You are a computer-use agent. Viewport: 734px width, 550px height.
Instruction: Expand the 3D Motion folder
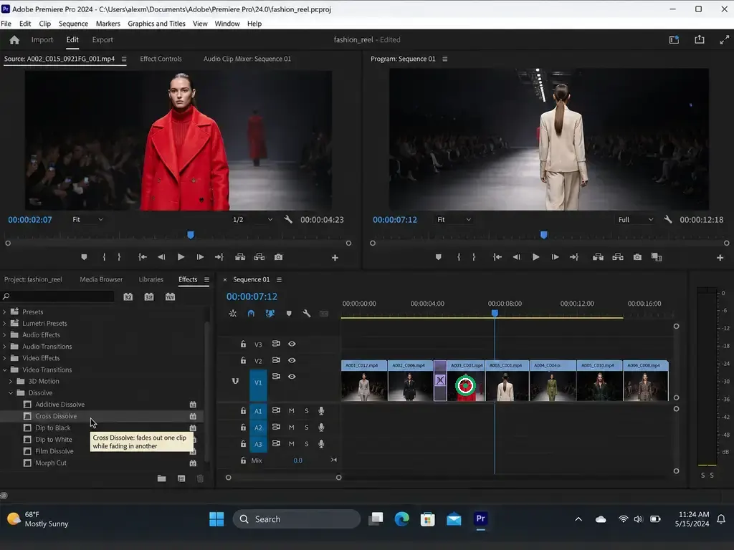click(11, 381)
